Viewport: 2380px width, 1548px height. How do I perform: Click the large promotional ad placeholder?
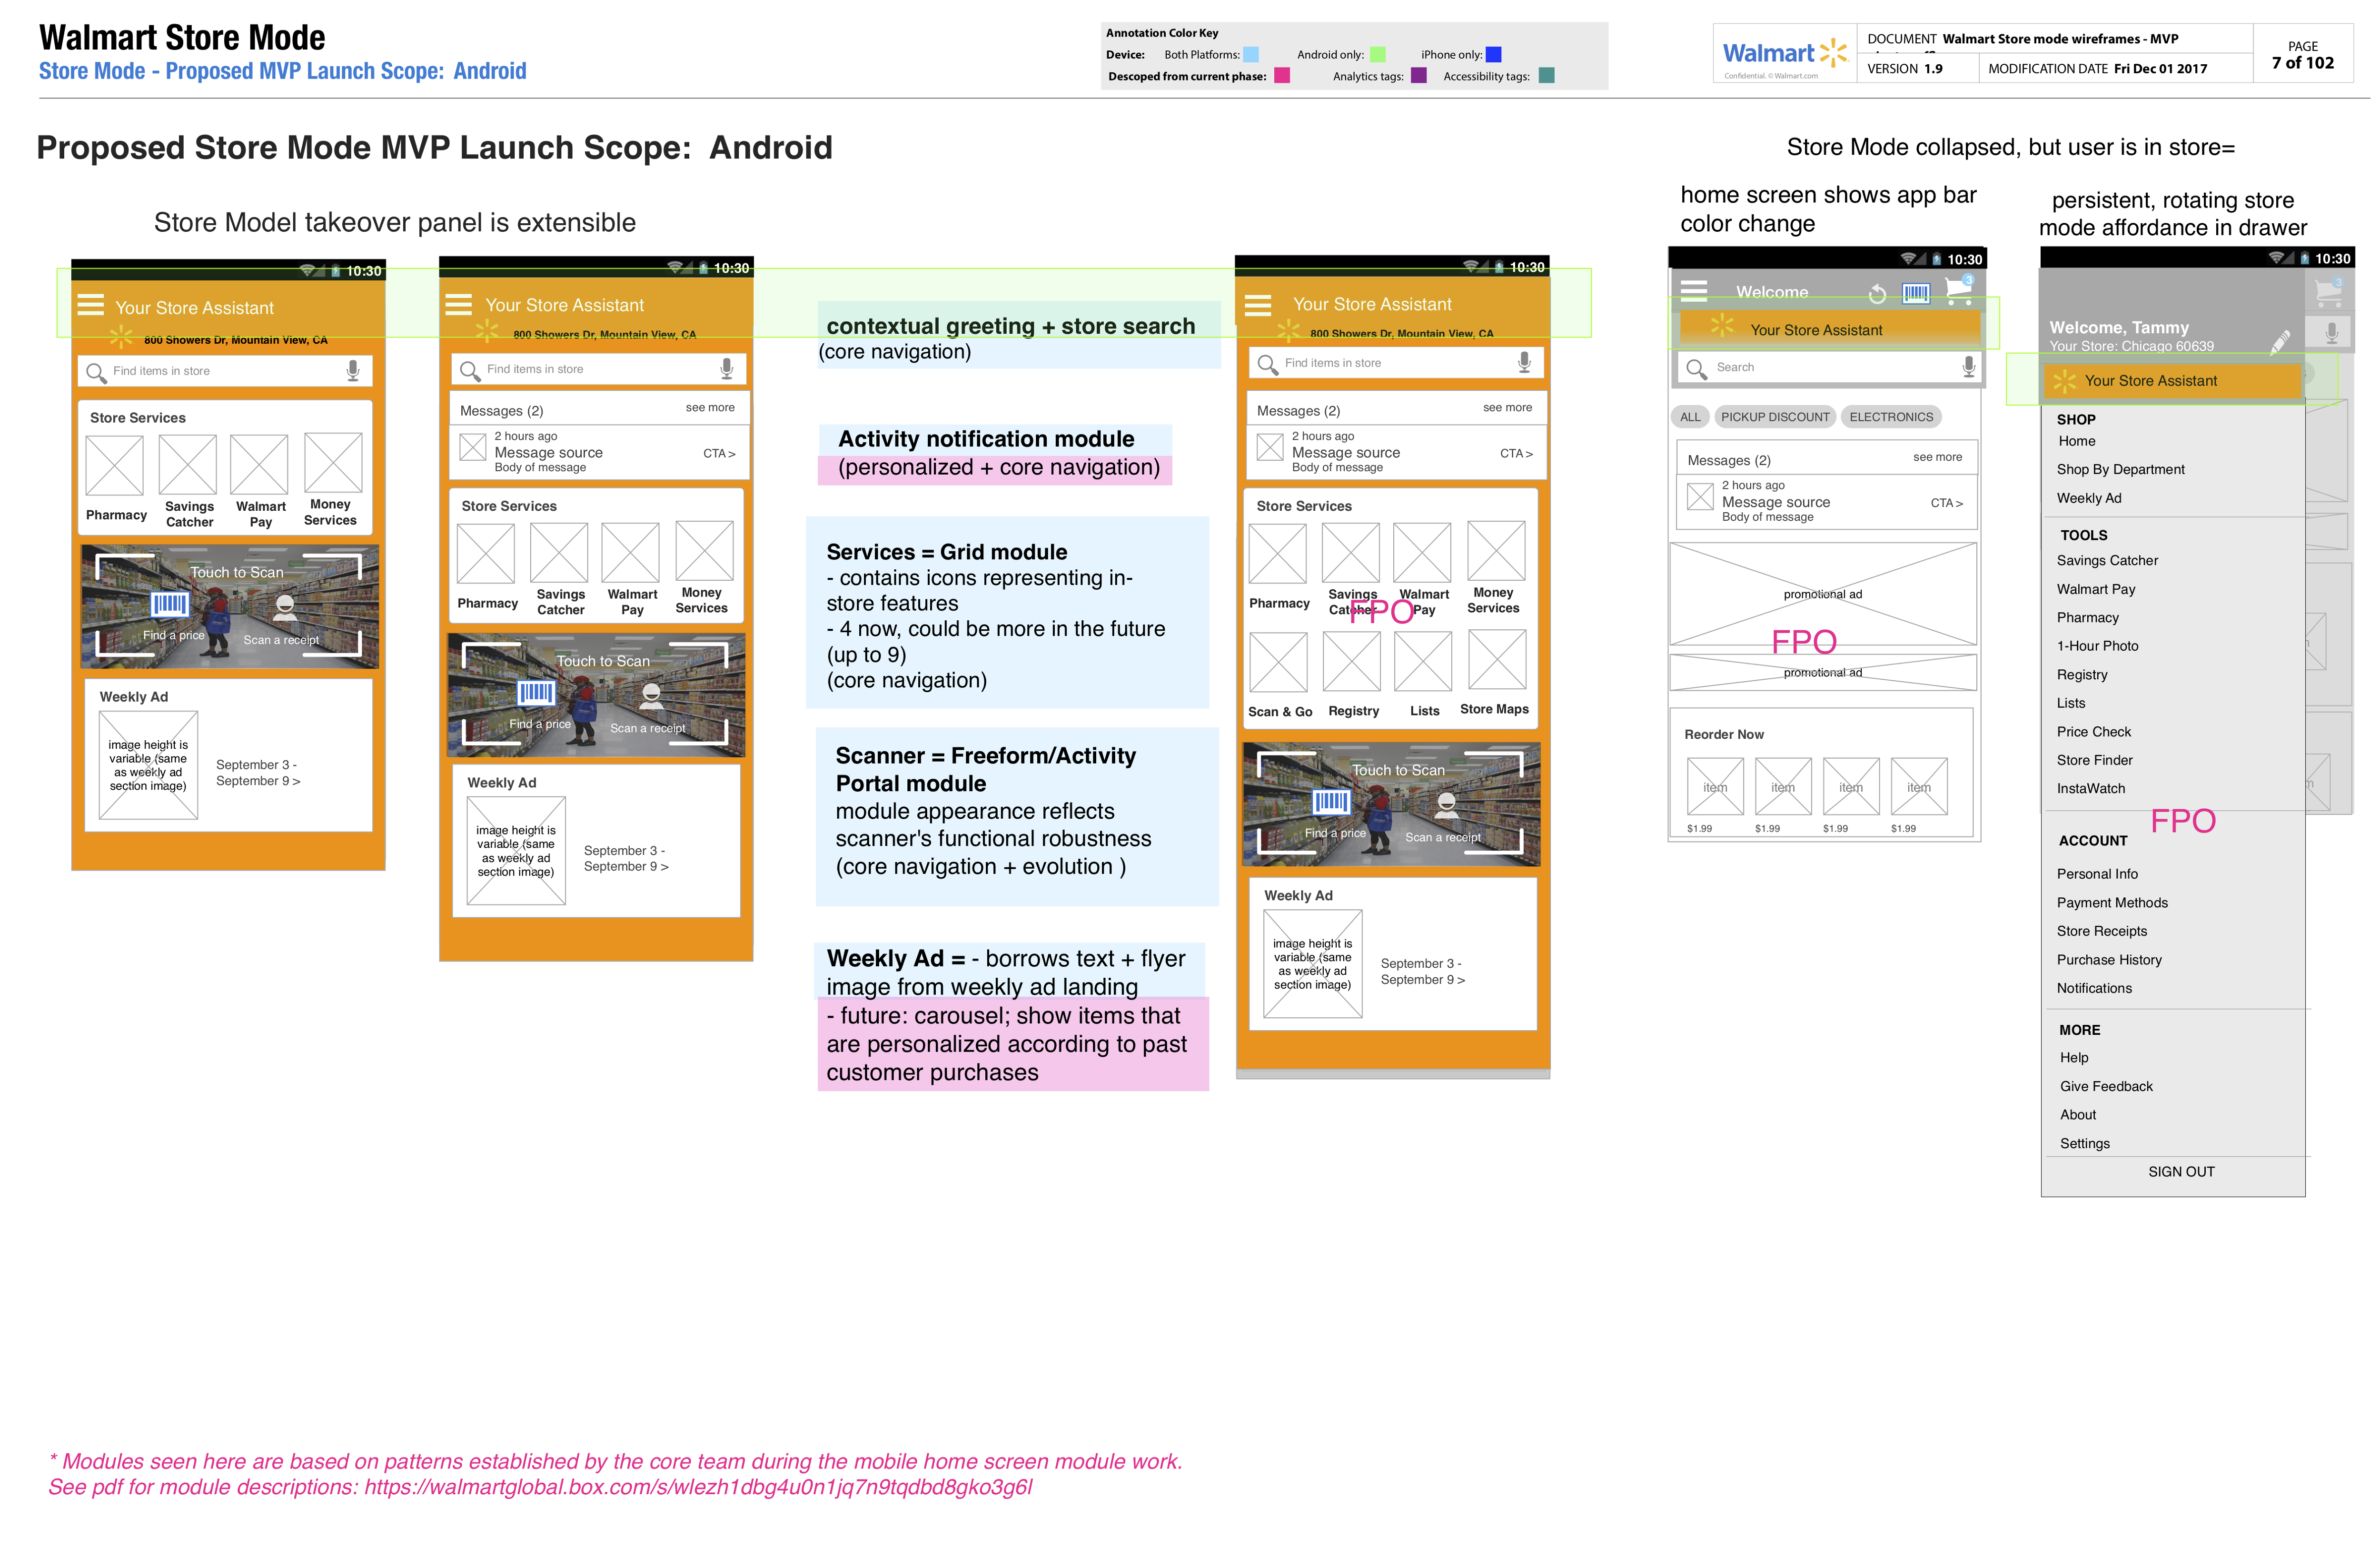tap(1823, 594)
